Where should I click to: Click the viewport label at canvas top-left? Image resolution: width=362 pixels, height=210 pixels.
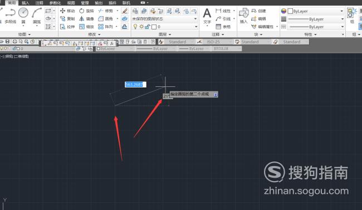[14, 56]
